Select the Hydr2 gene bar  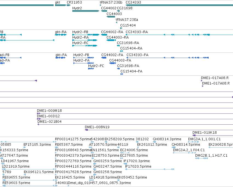pyautogui.click(x=86, y=11)
